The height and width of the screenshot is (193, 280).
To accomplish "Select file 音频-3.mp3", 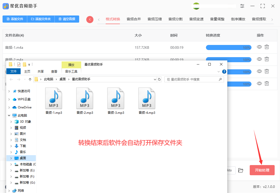I will 116,101.
